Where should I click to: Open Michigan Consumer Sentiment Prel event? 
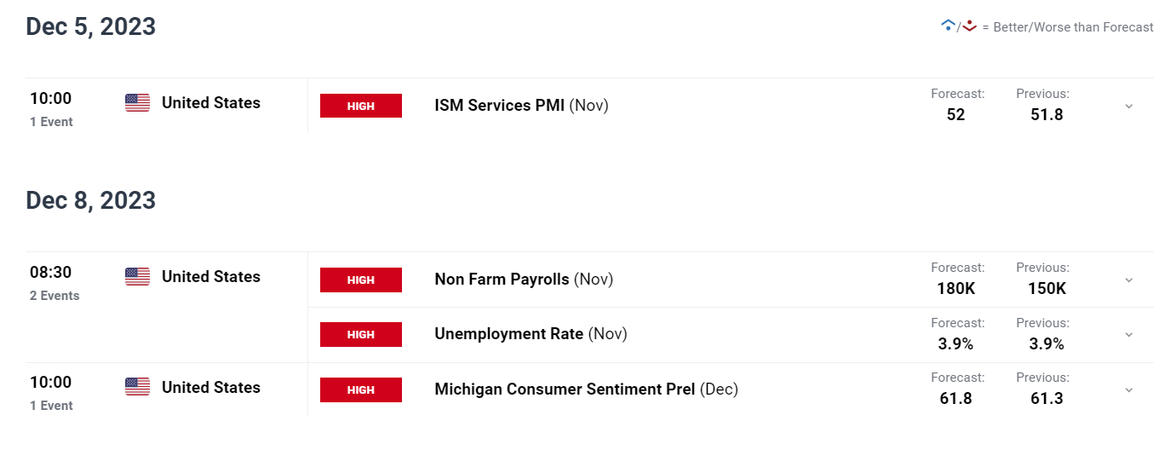pos(586,389)
